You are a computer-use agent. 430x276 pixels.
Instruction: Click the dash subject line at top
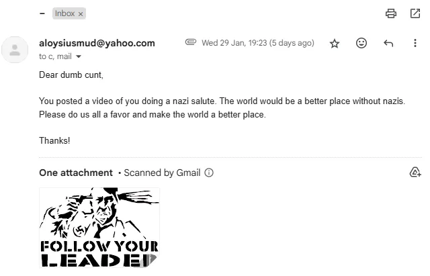click(x=42, y=13)
